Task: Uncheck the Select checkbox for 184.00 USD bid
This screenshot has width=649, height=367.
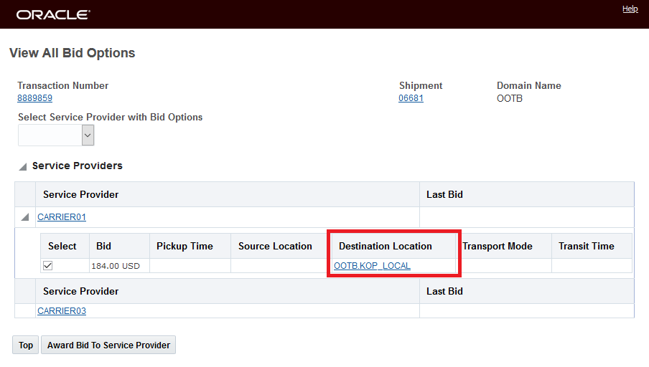Action: 48,265
